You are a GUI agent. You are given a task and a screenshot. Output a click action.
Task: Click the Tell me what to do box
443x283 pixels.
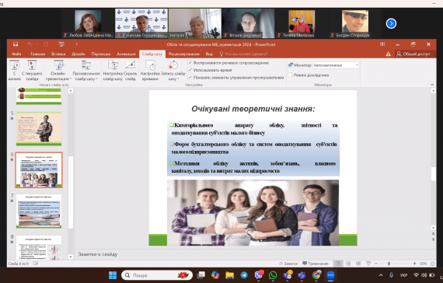[243, 54]
